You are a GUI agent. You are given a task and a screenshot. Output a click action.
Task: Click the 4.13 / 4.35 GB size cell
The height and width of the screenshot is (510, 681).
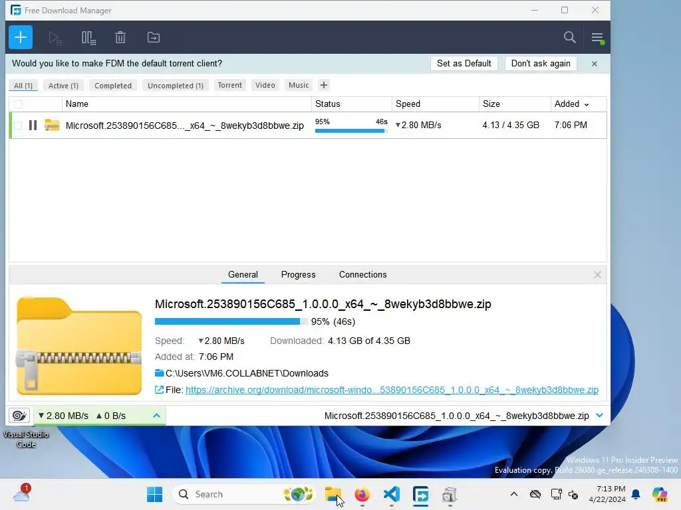(x=511, y=126)
